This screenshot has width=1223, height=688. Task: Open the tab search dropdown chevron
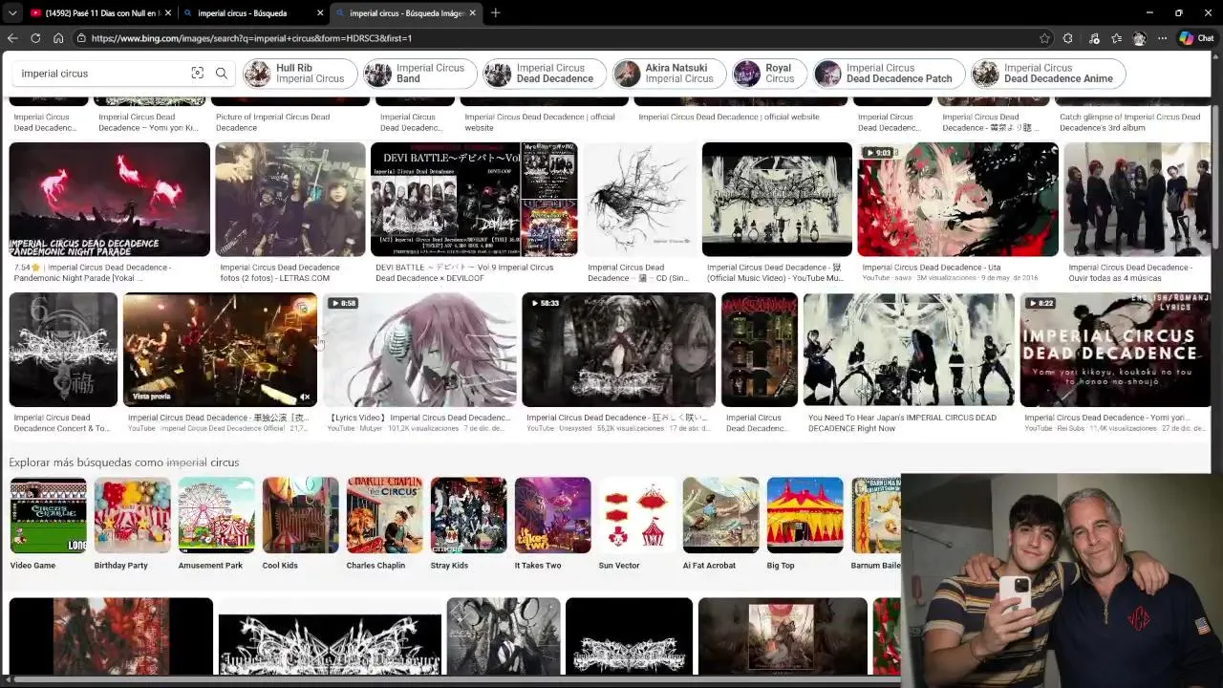pos(12,13)
